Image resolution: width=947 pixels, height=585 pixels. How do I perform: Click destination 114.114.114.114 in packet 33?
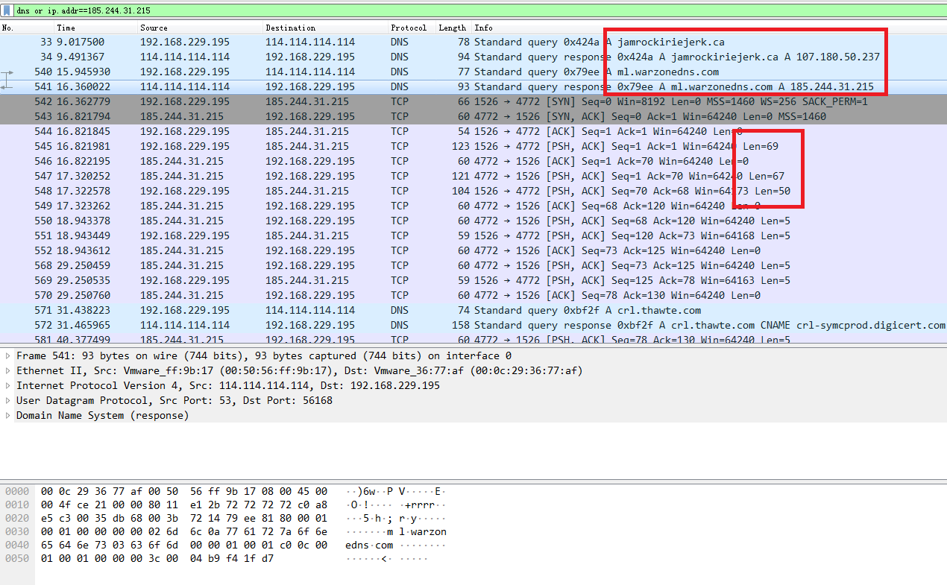(x=310, y=42)
